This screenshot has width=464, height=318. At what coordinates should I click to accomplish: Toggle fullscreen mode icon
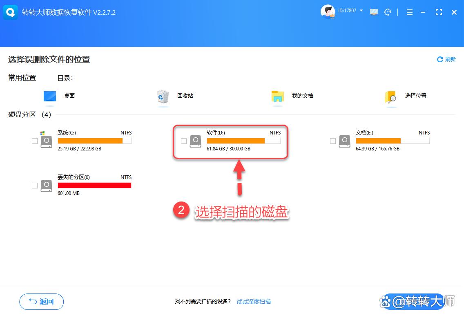pyautogui.click(x=439, y=12)
